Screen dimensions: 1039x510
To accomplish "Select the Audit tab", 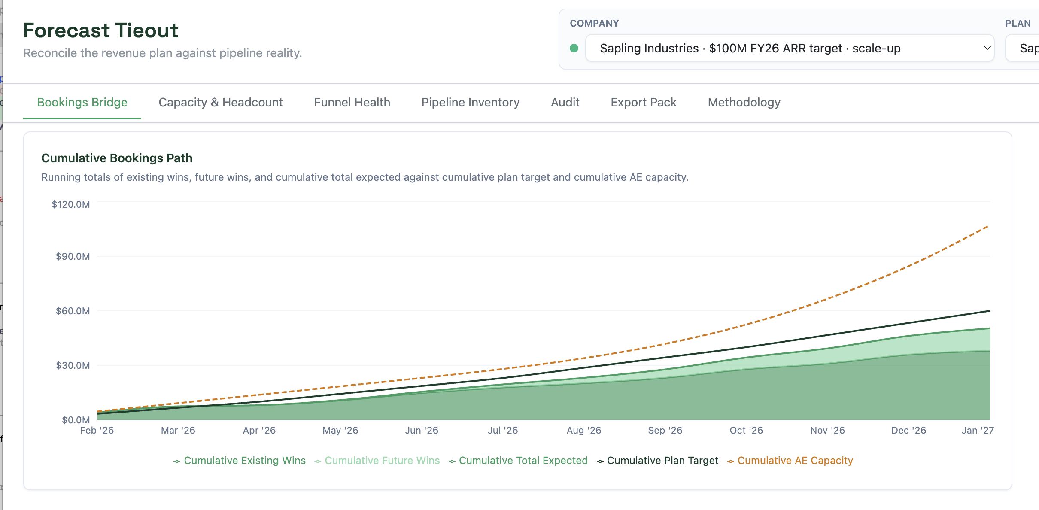I will point(565,102).
